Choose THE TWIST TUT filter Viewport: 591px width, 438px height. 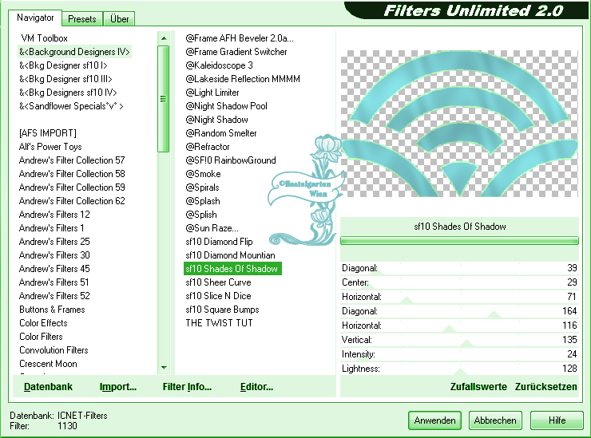pos(219,323)
